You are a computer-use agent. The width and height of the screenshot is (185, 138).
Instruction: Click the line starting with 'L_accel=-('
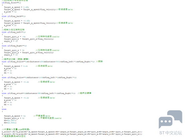(72, 132)
